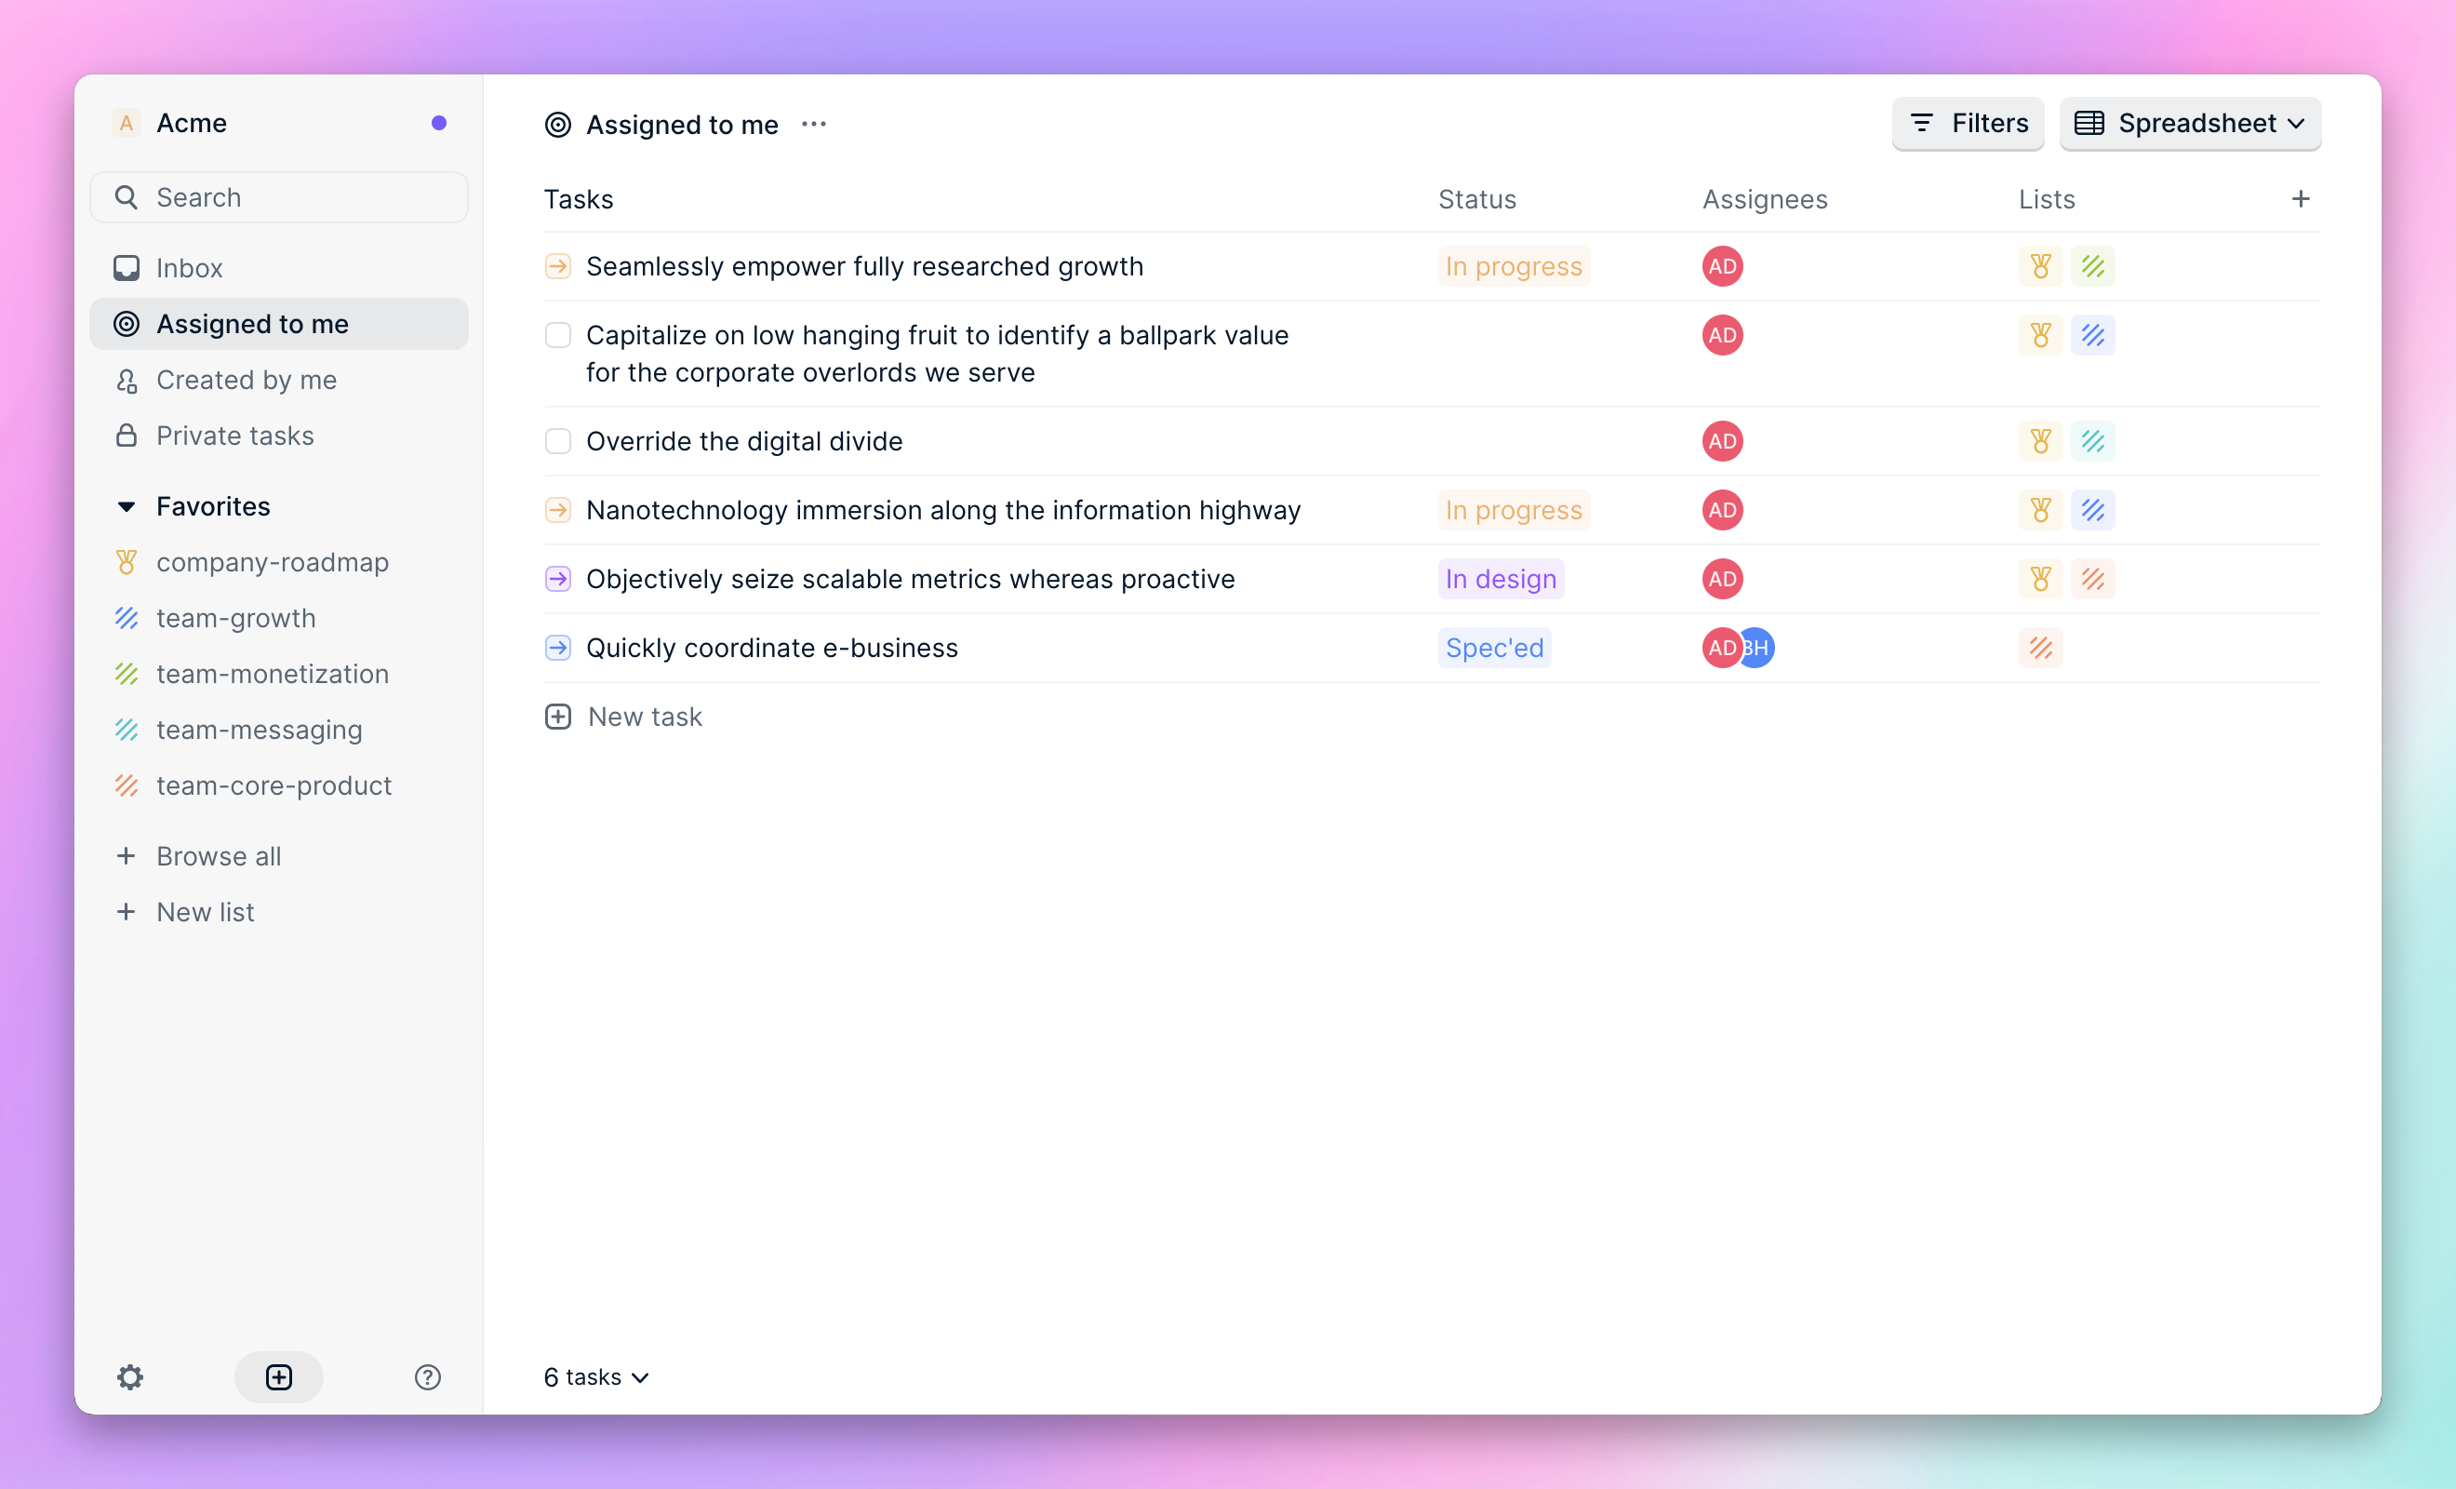Add a new column with the plus icon

[x=2300, y=199]
